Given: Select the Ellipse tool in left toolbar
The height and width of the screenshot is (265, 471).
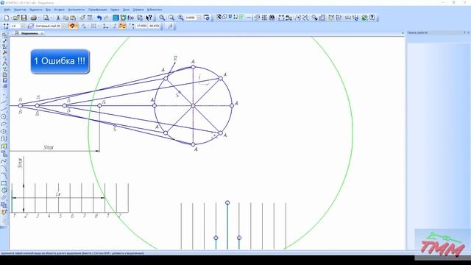Looking at the screenshot, I should click(x=4, y=131).
